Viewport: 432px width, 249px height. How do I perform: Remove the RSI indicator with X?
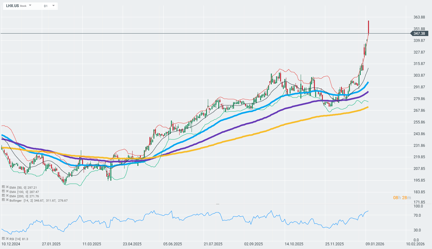click(x=7, y=239)
